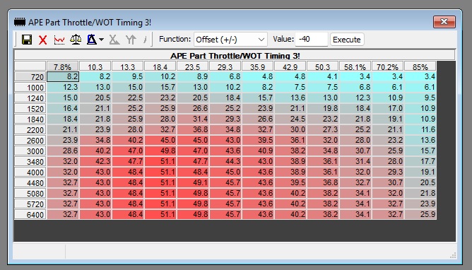Click the 29.3 cell in row 4000
This screenshot has height=270, width=472.
pyautogui.click(x=388, y=172)
